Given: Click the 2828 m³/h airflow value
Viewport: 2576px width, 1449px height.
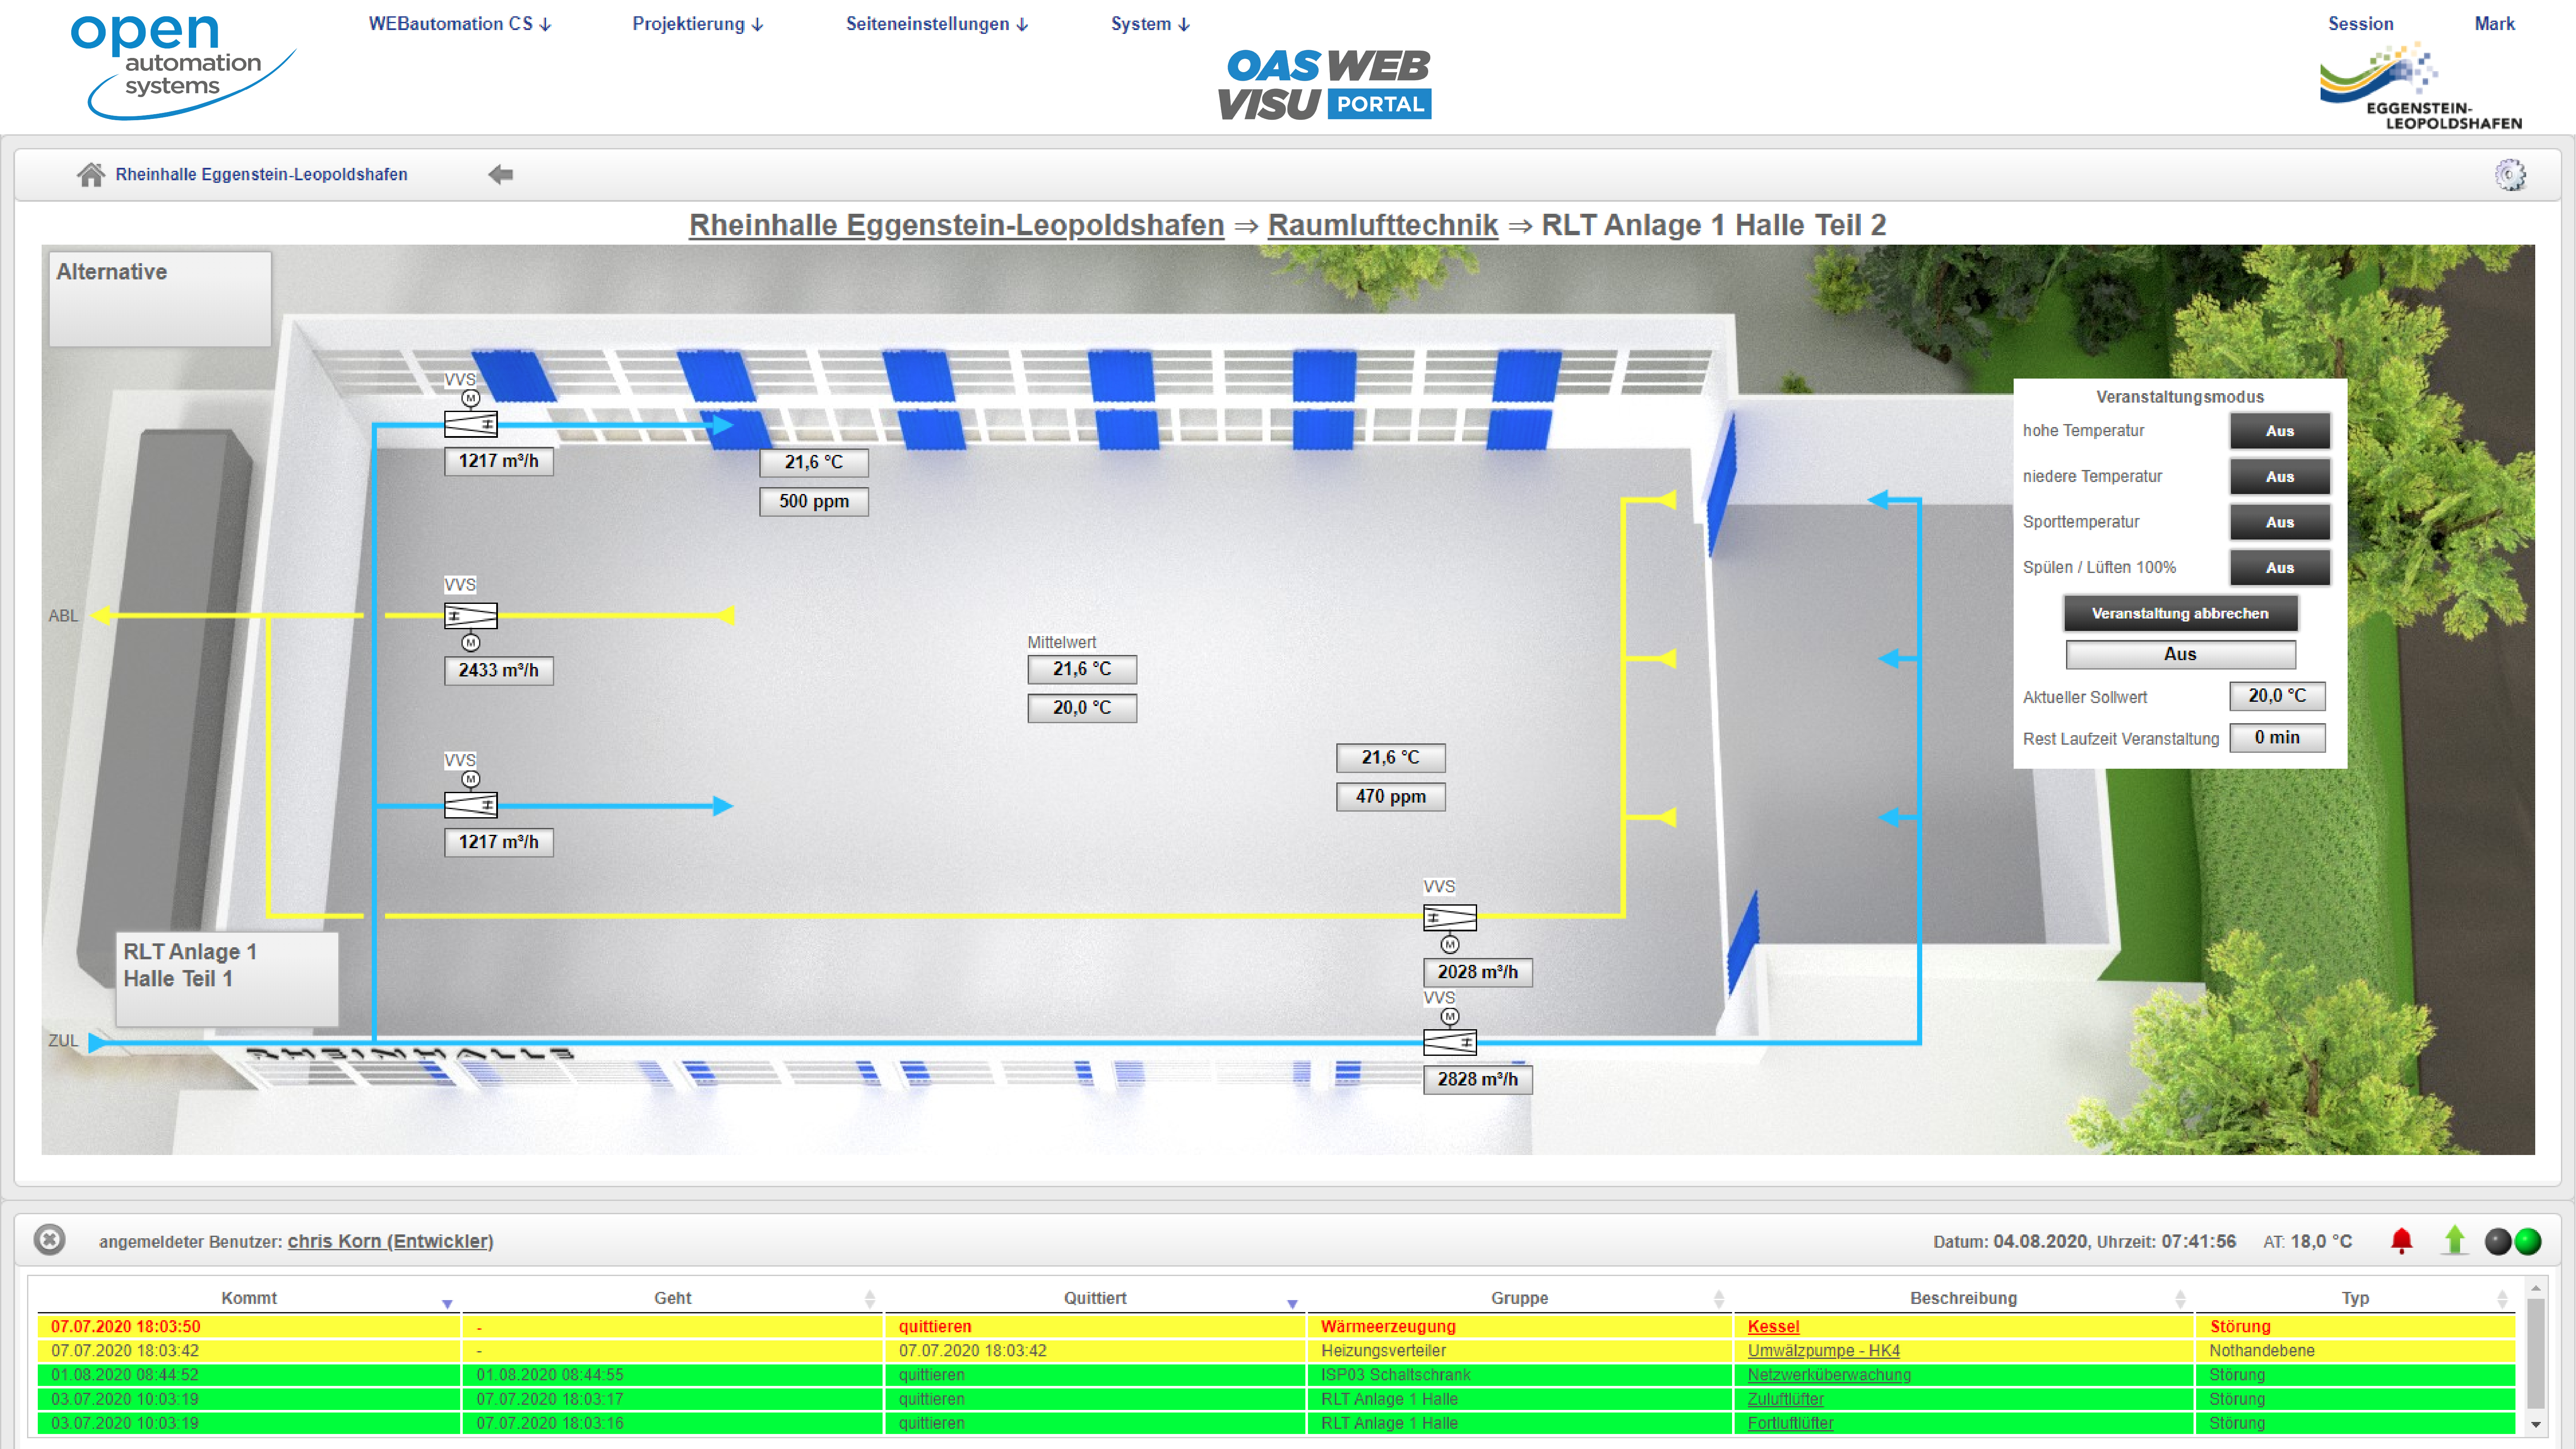Looking at the screenshot, I should coord(1477,1080).
